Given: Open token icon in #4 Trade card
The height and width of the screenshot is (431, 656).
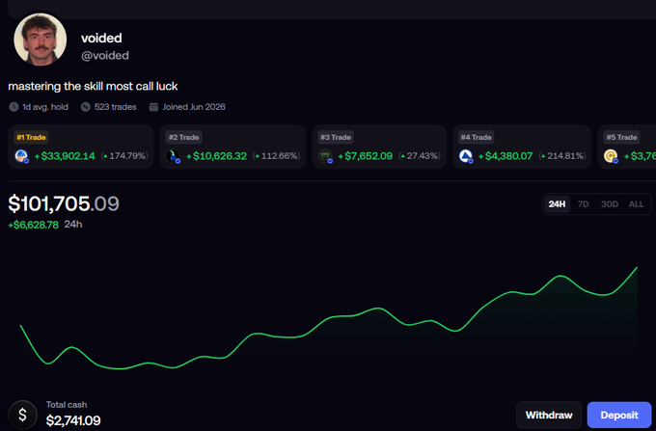Looking at the screenshot, I should tap(466, 156).
